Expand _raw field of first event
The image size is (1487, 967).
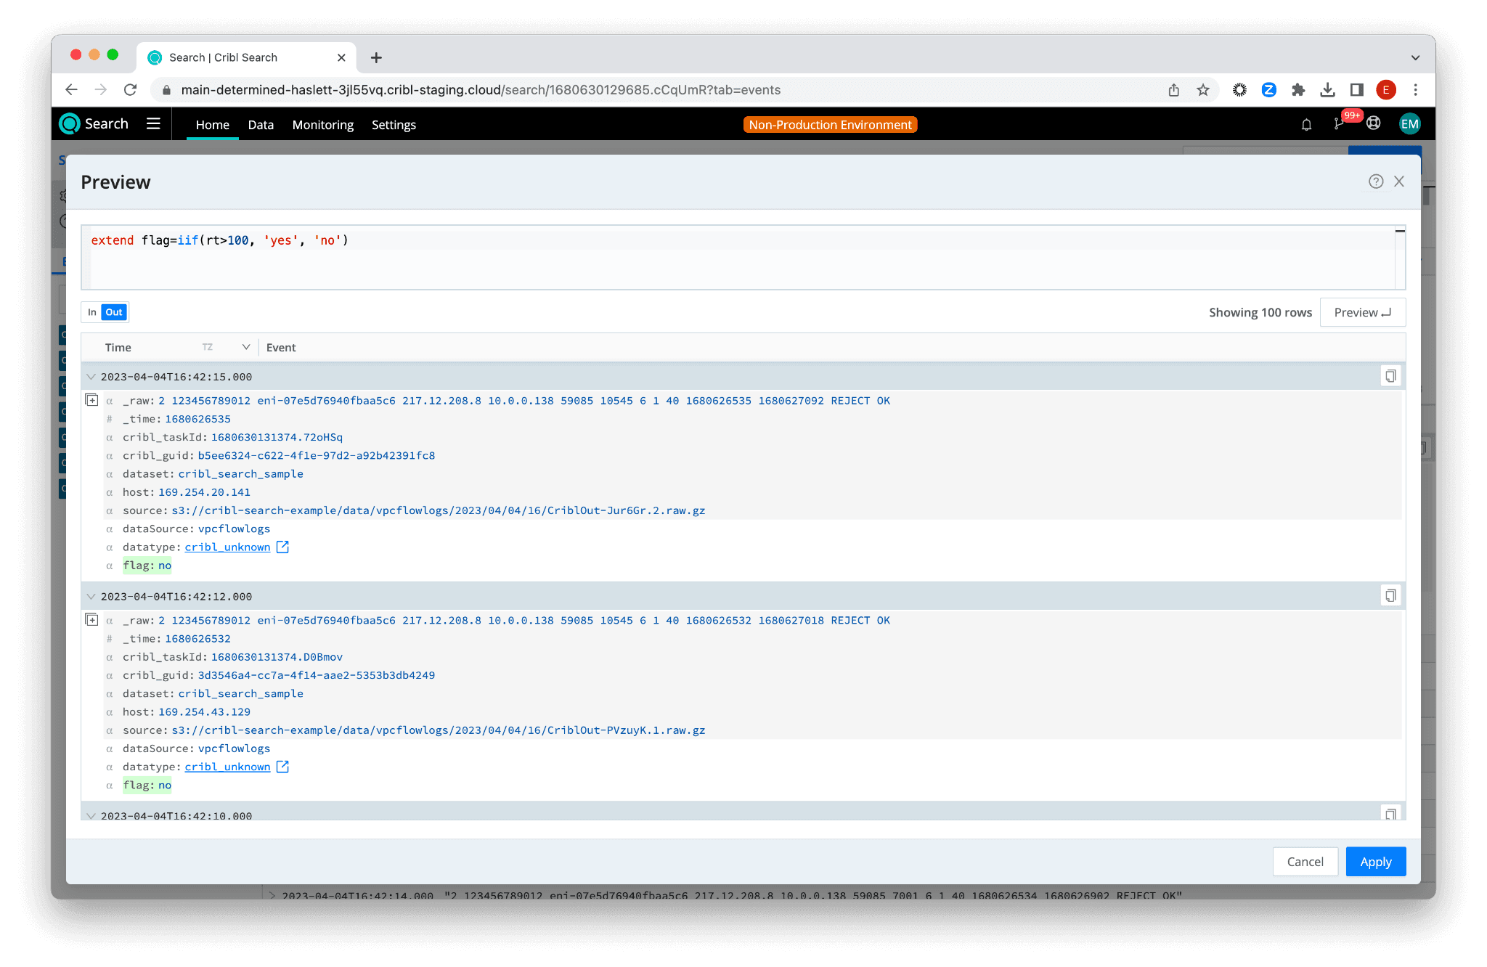[x=92, y=400]
